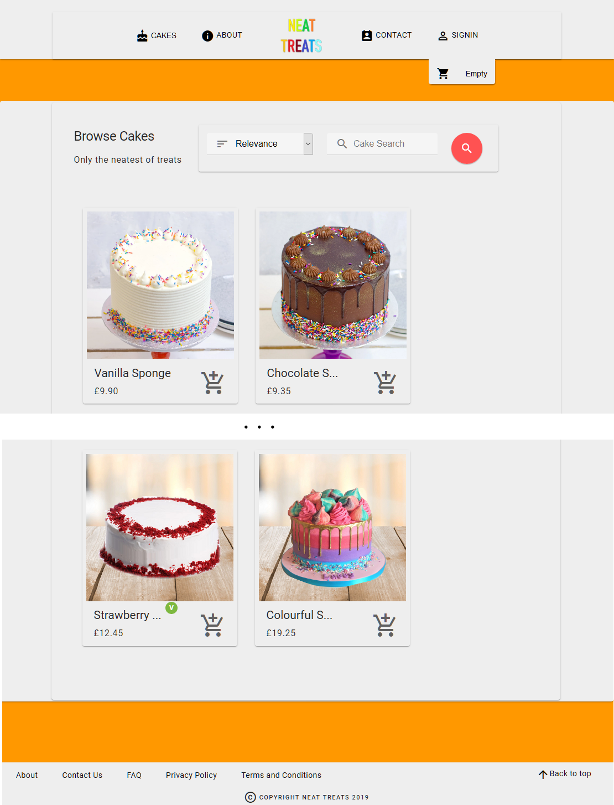Open the Contact page
The height and width of the screenshot is (805, 614).
(387, 35)
